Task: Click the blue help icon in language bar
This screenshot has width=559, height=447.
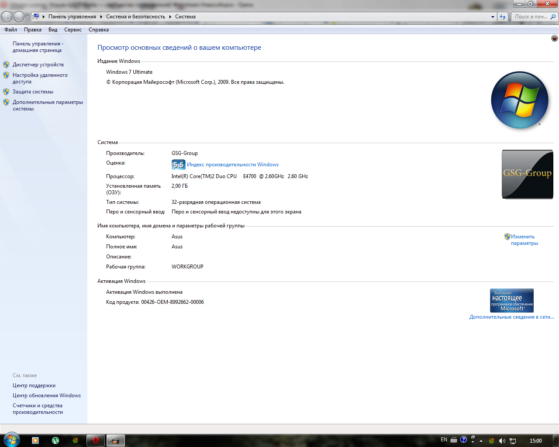Action: click(x=464, y=440)
